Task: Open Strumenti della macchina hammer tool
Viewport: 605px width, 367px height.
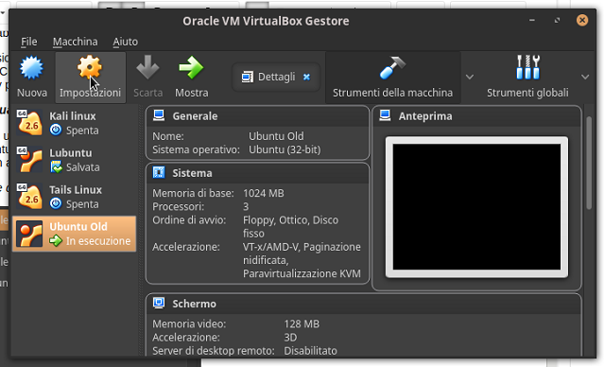Action: pos(392,68)
